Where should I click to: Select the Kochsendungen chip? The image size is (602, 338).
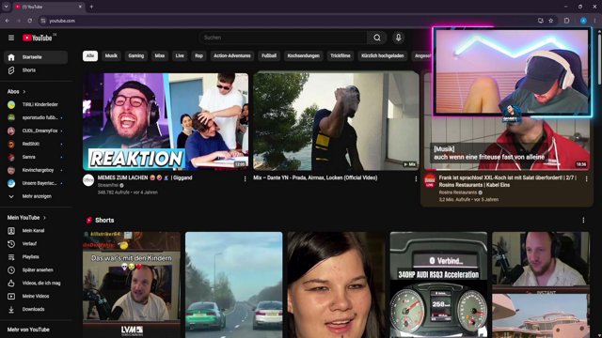[304, 56]
